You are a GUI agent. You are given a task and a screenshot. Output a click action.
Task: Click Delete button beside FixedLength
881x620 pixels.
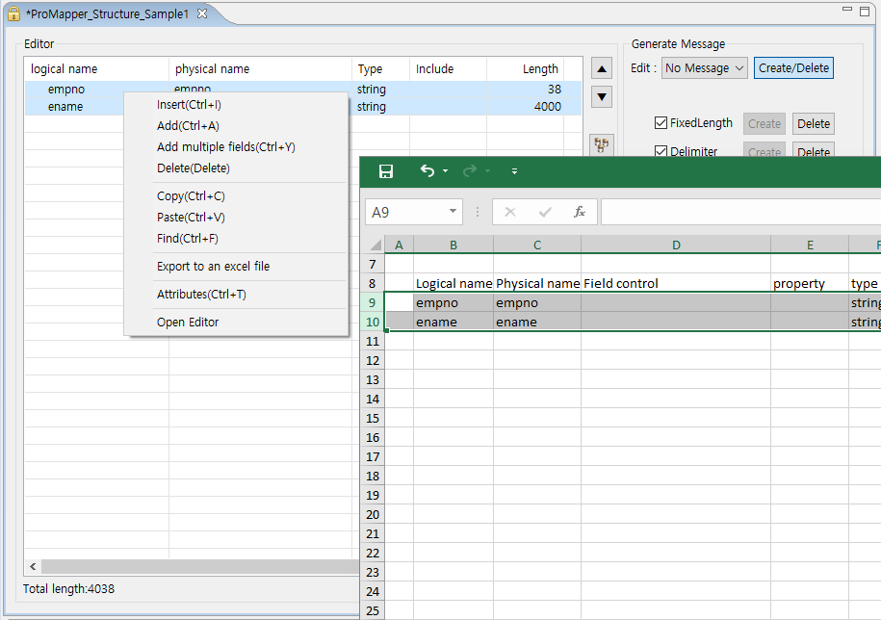click(x=813, y=123)
